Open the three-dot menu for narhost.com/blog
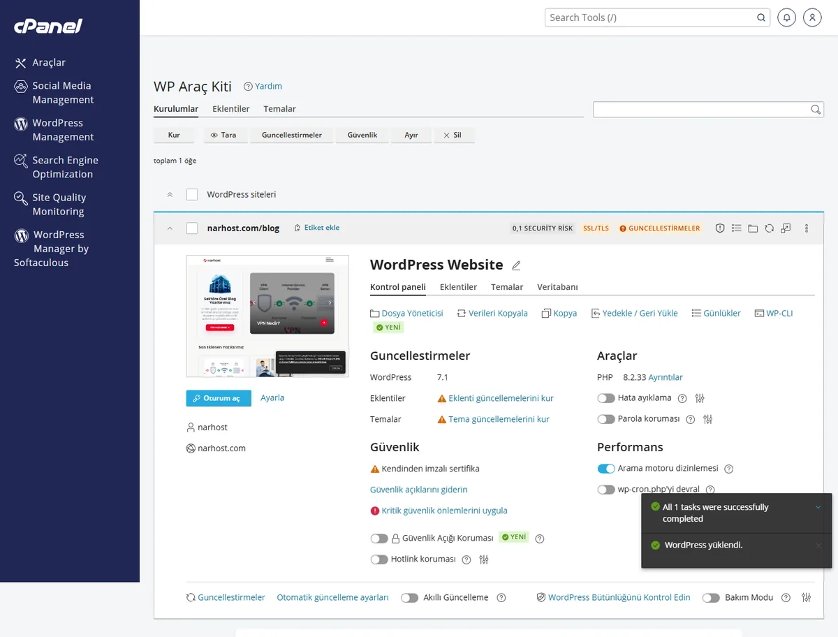Screen dimensions: 838x637 (807, 228)
